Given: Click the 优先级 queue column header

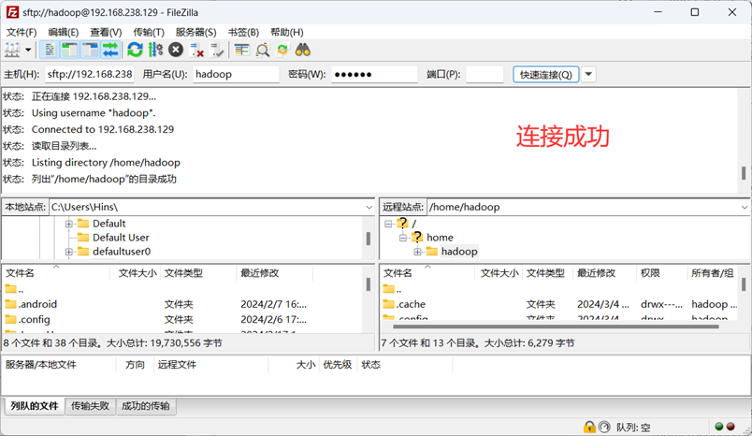Looking at the screenshot, I should 338,365.
